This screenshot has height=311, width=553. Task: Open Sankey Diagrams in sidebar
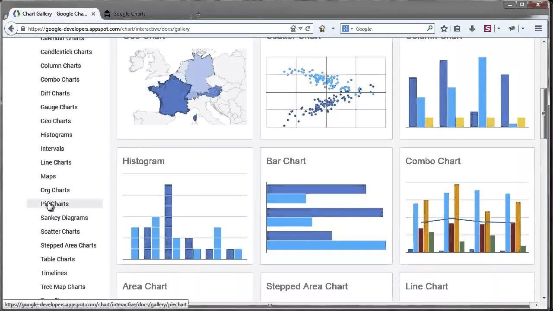coord(64,218)
